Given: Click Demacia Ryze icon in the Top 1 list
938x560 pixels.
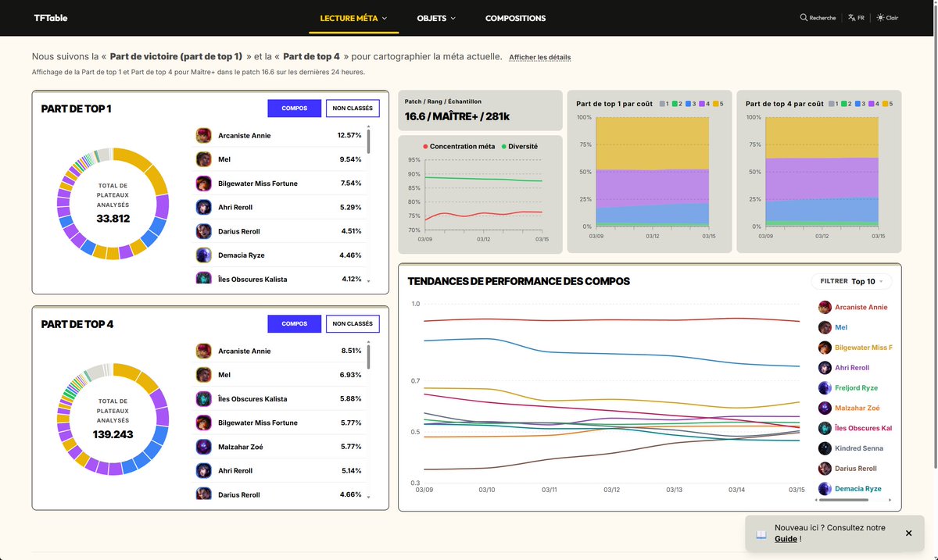Looking at the screenshot, I should click(x=204, y=255).
